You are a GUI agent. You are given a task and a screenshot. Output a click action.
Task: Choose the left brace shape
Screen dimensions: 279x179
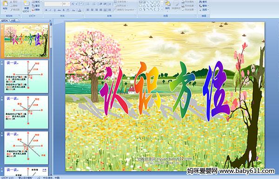coord(155,9)
